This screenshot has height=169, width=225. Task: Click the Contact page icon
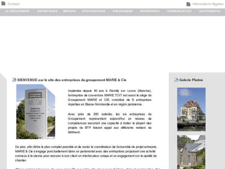pyautogui.click(x=3, y=3)
